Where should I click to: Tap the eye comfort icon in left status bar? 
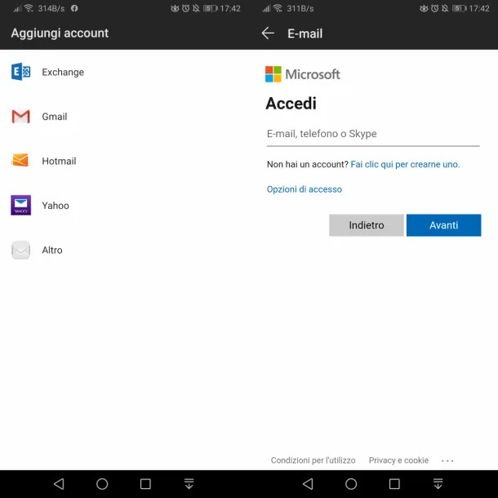pyautogui.click(x=175, y=8)
